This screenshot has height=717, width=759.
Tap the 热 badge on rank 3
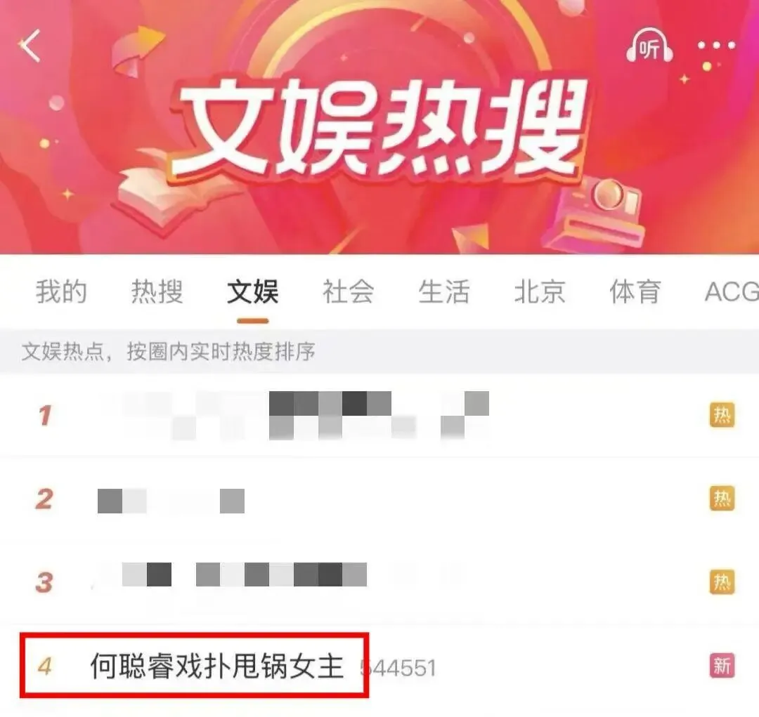point(722,582)
